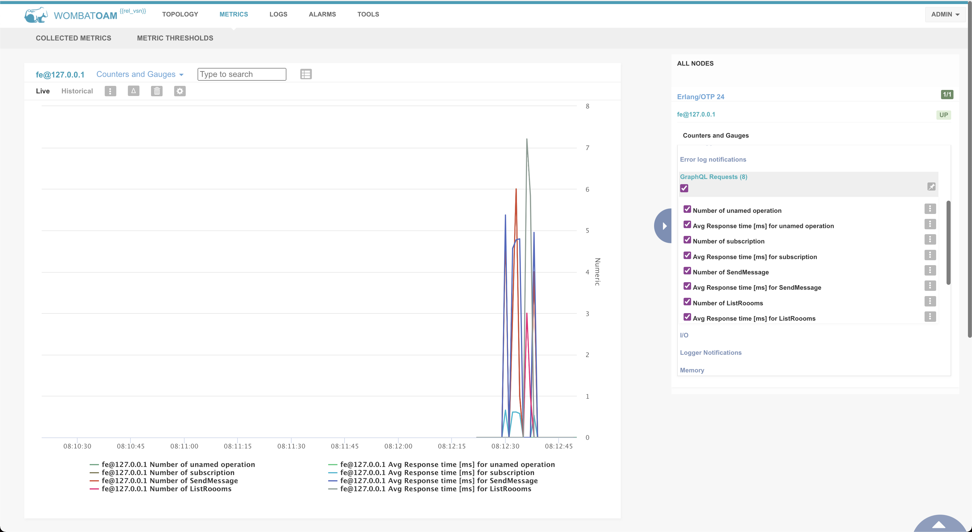
Task: Open the three-dot menu in graph toolbar
Action: [110, 91]
